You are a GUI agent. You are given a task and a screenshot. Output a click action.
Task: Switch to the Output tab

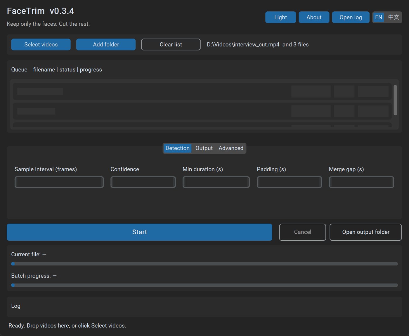[204, 148]
